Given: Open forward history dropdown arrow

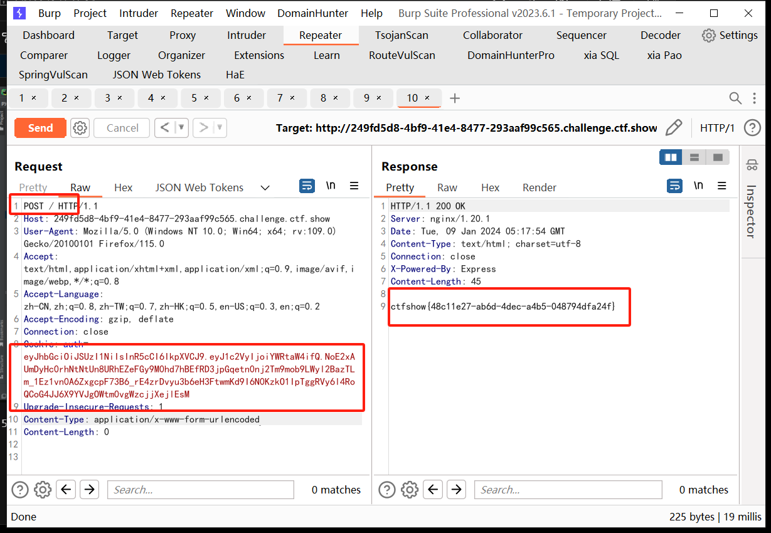Looking at the screenshot, I should (220, 128).
